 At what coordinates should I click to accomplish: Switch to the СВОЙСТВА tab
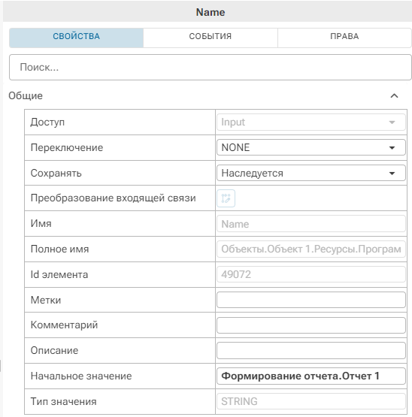coord(77,38)
